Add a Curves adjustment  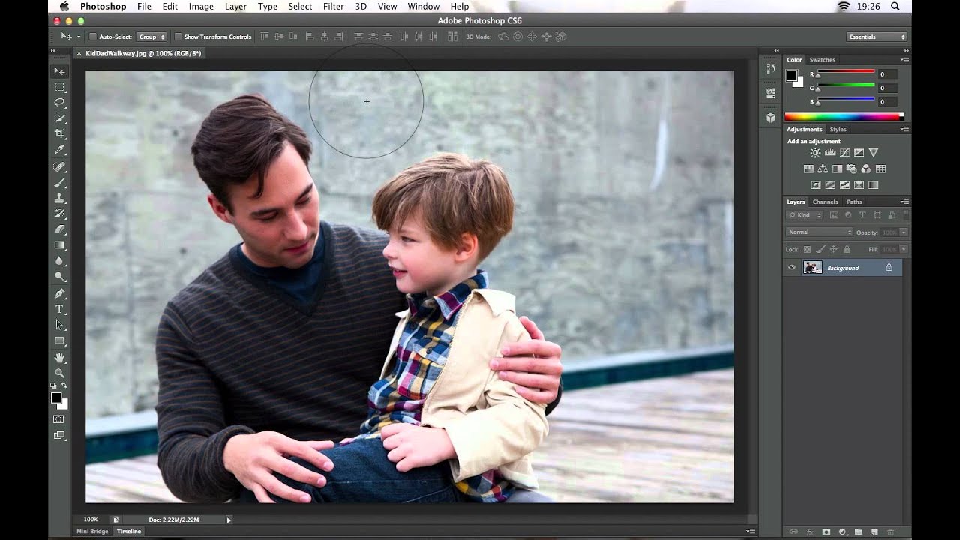[844, 153]
